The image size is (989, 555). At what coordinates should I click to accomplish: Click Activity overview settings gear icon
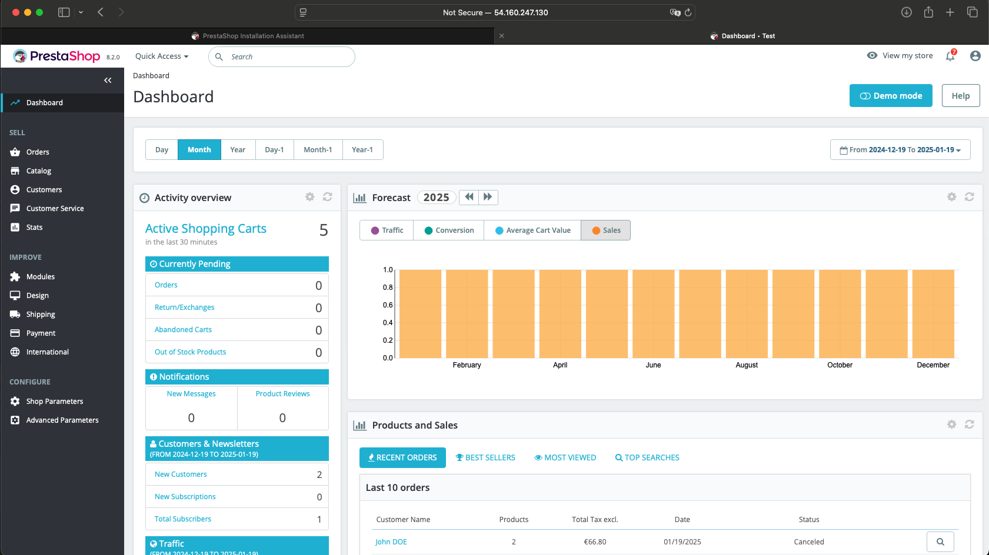(x=309, y=197)
